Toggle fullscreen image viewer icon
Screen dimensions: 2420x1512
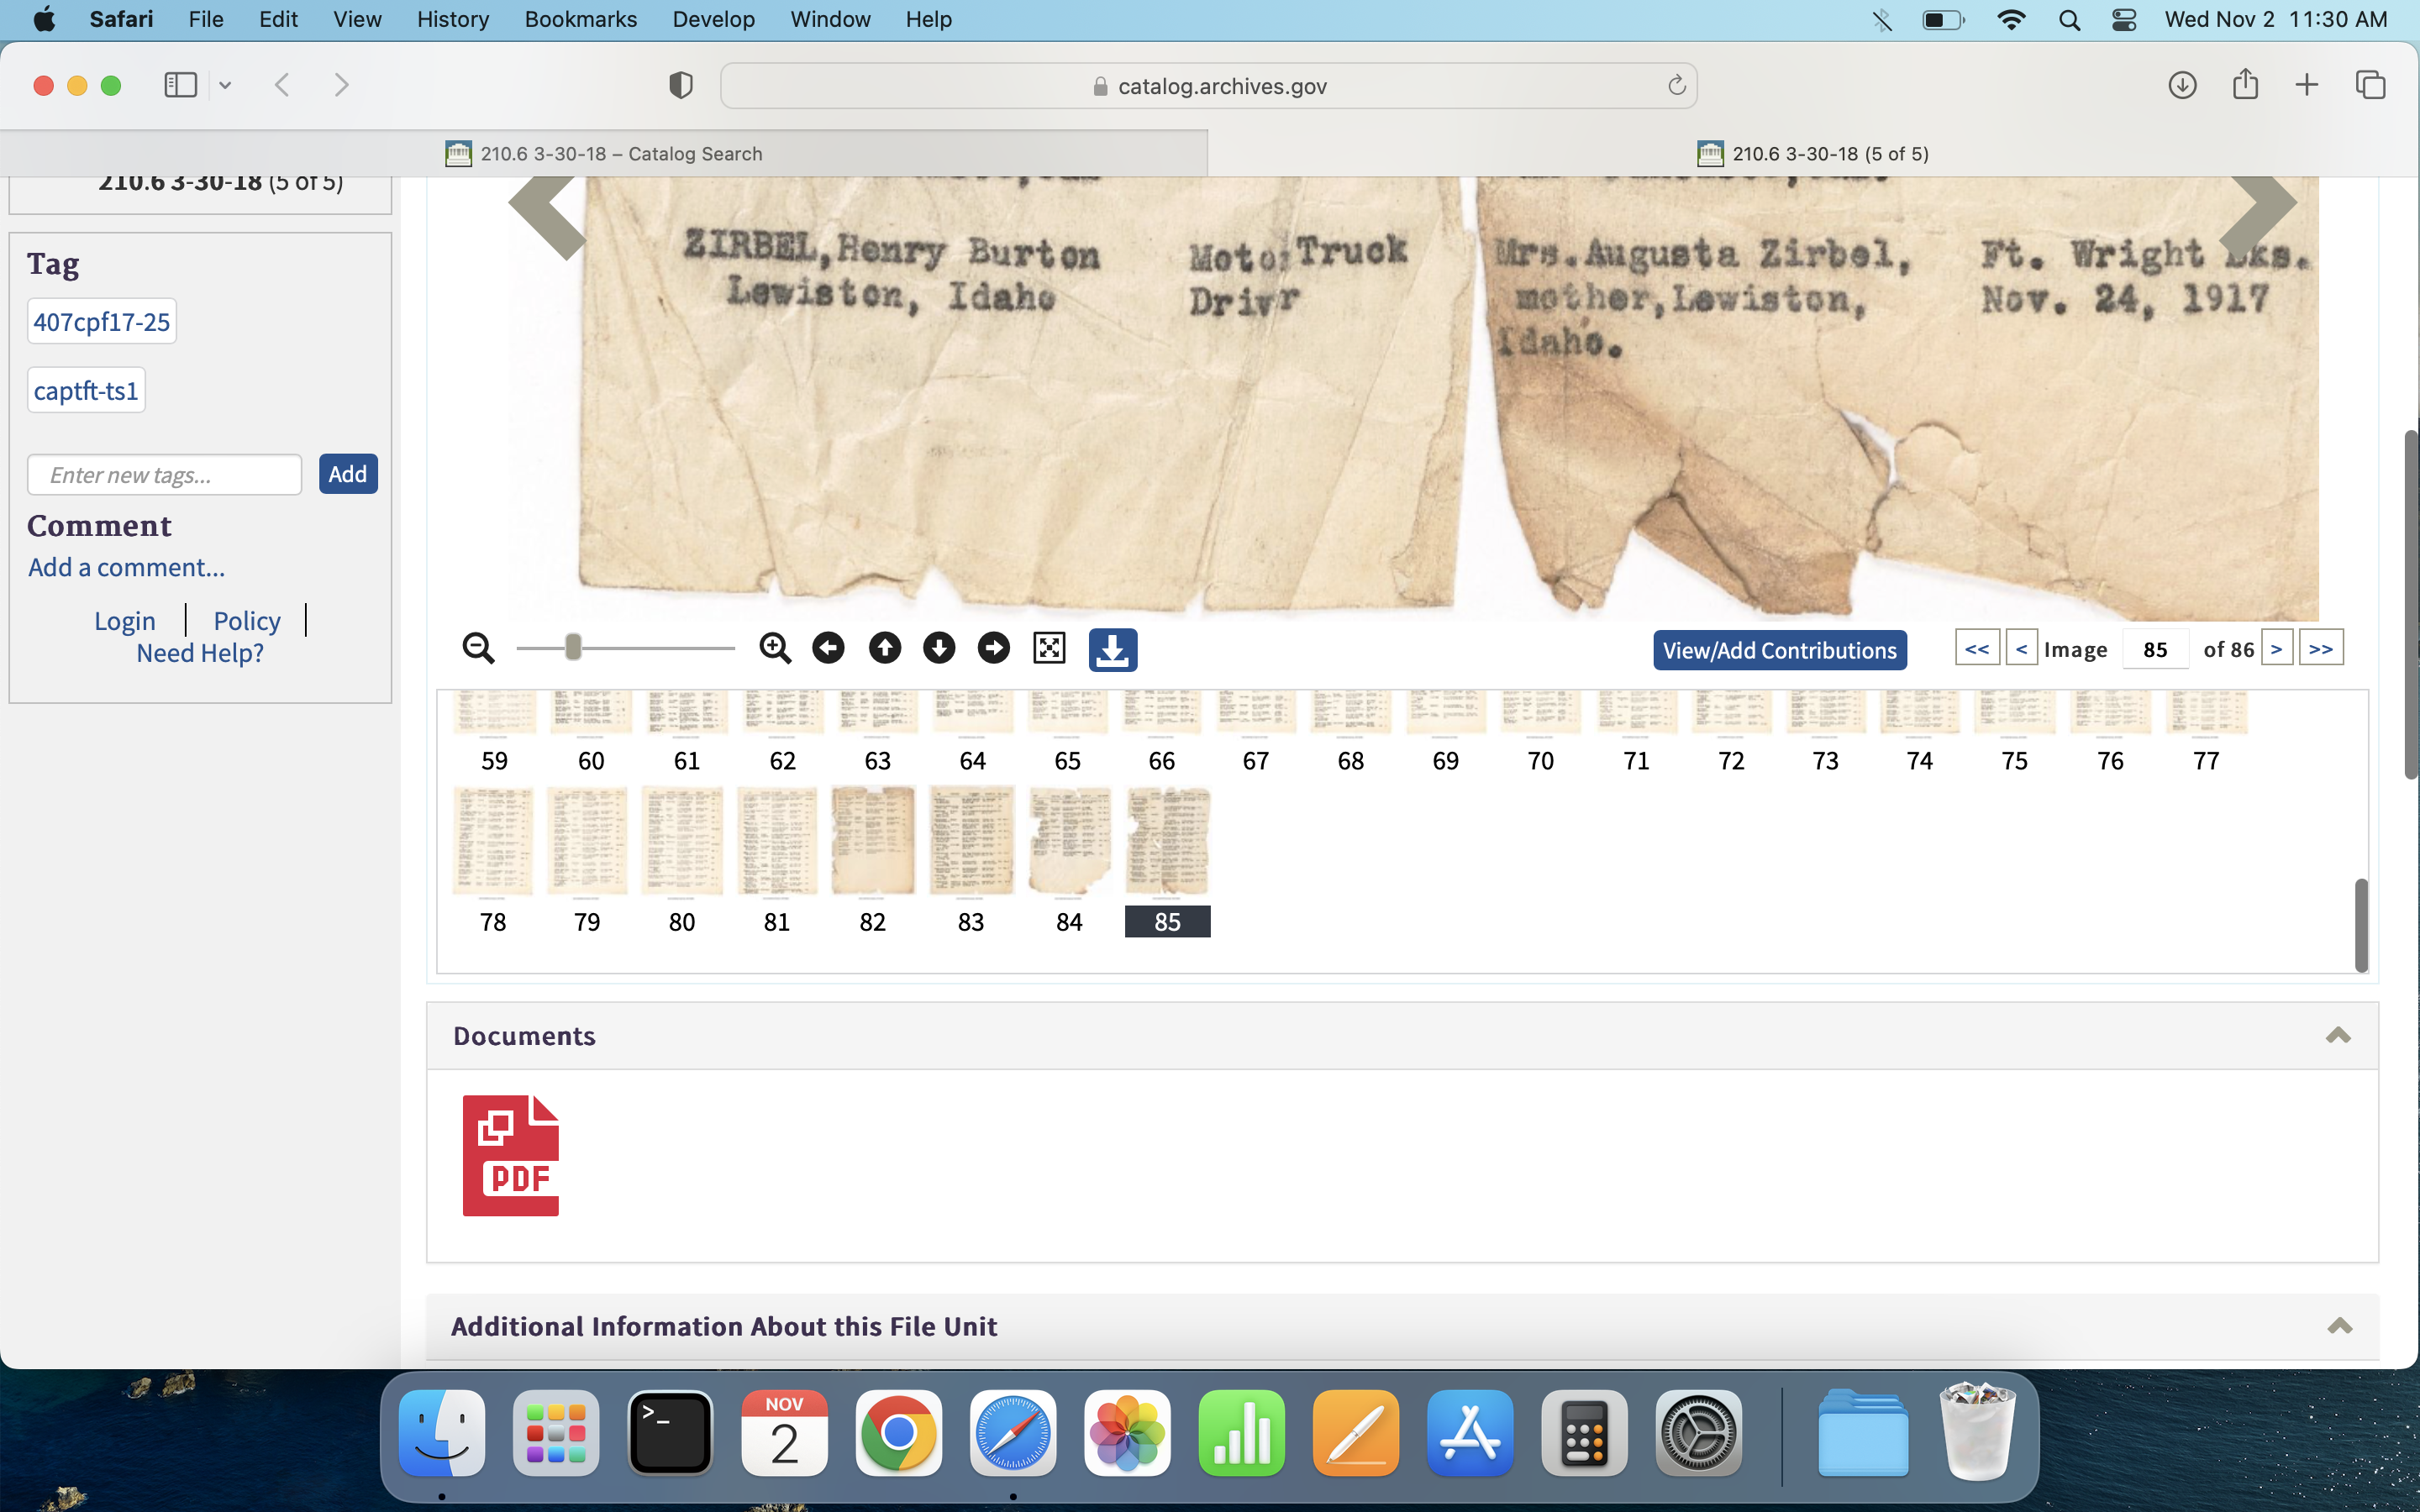[x=1049, y=648]
